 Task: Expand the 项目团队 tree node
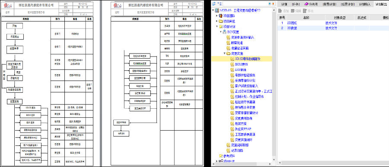[x=217, y=16]
